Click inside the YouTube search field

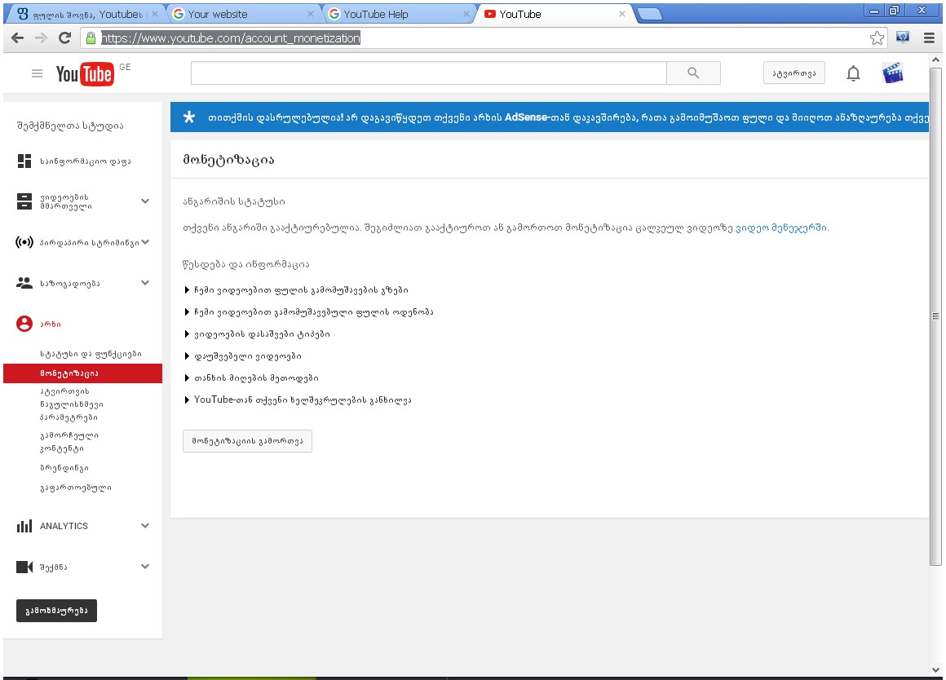[x=429, y=73]
